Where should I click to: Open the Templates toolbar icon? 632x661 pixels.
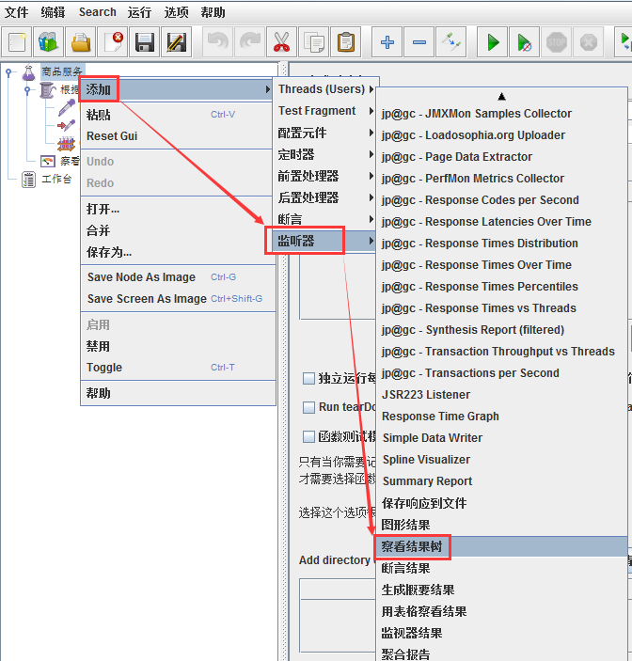pyautogui.click(x=48, y=42)
